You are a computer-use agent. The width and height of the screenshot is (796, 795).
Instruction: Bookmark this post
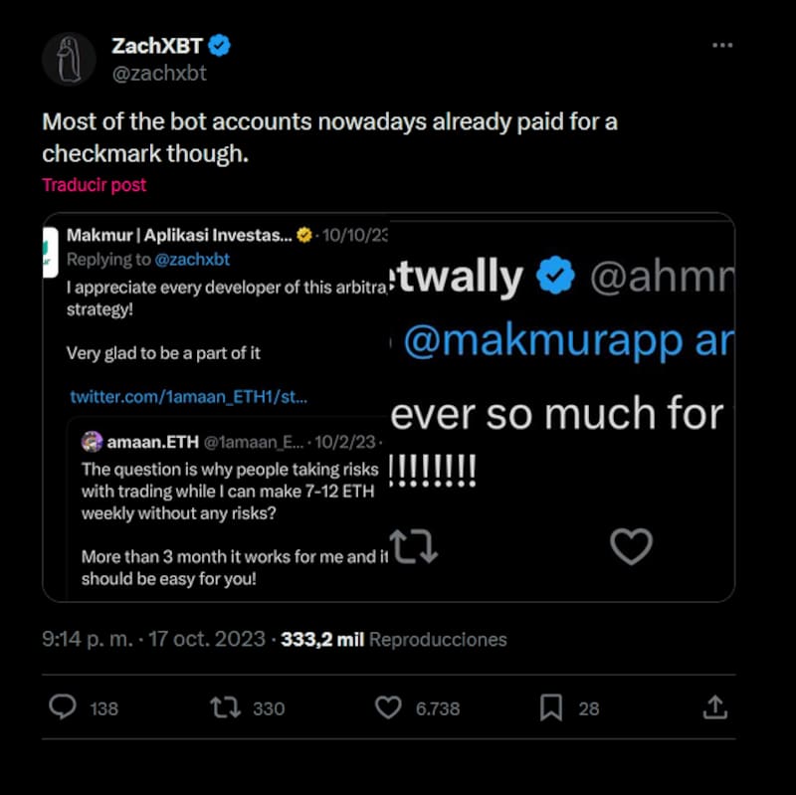pos(551,707)
